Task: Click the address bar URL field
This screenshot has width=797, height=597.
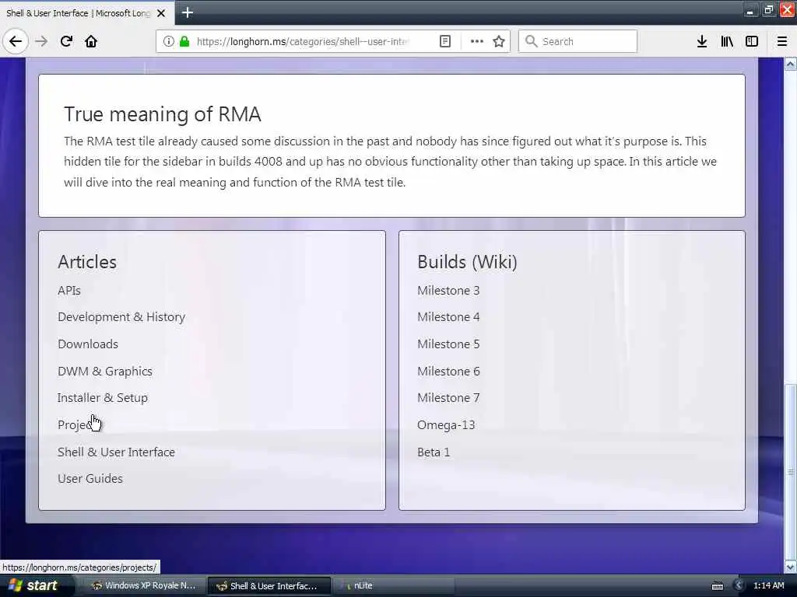Action: pos(302,41)
